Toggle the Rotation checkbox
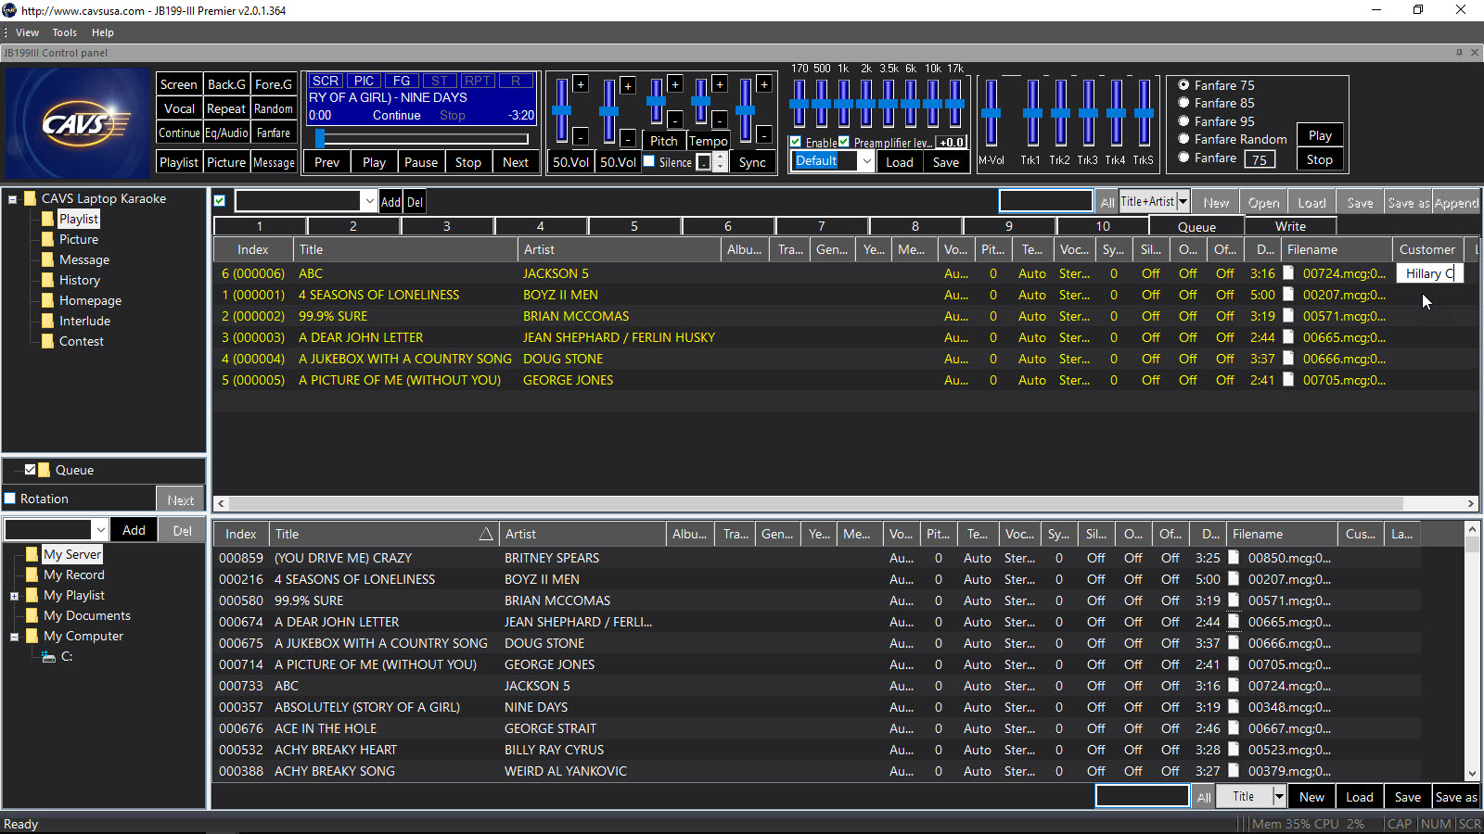1484x834 pixels. click(10, 499)
